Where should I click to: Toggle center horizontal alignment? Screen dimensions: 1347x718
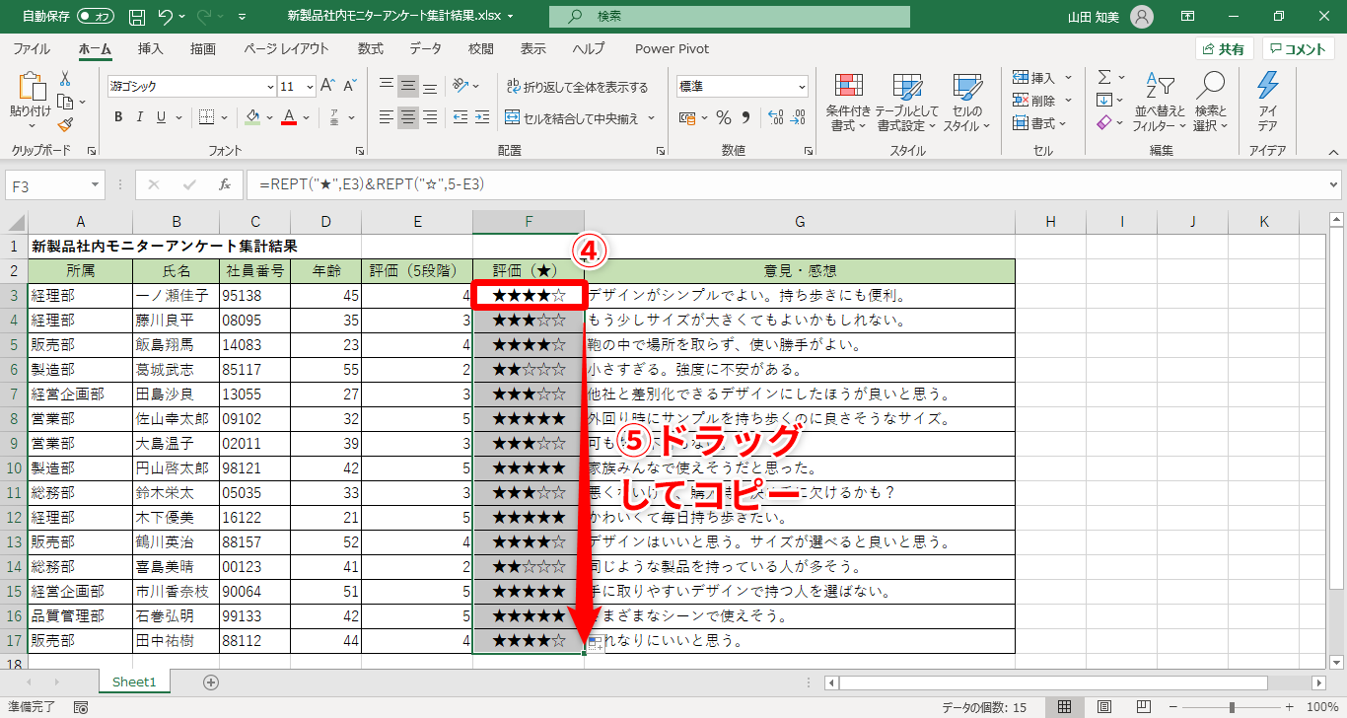point(409,118)
